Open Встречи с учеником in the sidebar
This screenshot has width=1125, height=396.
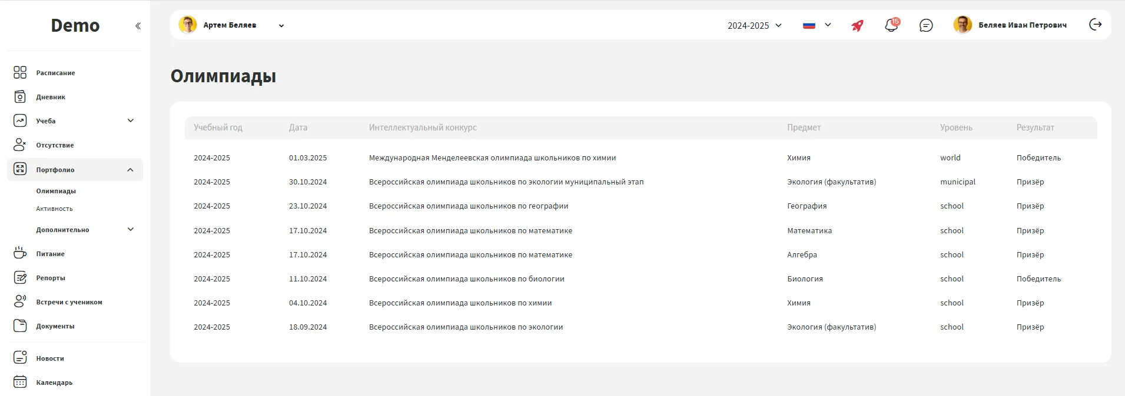[69, 302]
